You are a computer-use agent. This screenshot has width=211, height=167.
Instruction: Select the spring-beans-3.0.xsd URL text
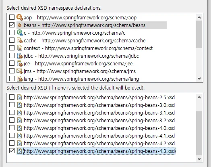click(x=99, y=105)
